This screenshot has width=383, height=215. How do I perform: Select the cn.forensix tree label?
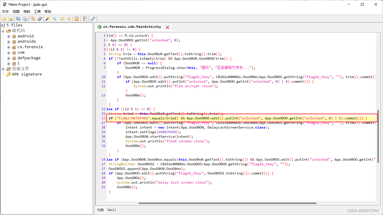[30, 47]
